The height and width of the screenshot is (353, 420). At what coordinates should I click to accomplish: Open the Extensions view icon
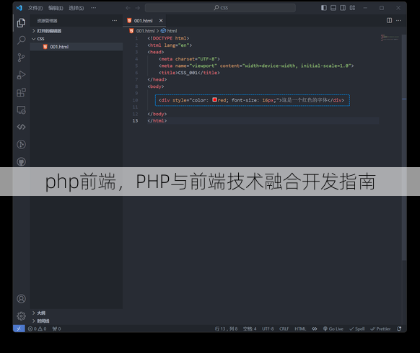coord(21,92)
